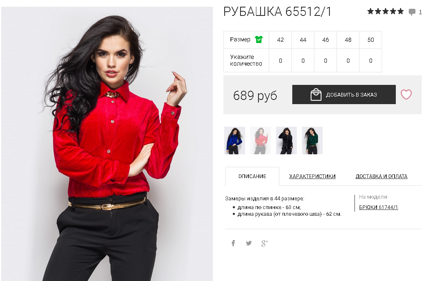Click quantity field under size 50
This screenshot has height=281, width=443.
click(371, 61)
